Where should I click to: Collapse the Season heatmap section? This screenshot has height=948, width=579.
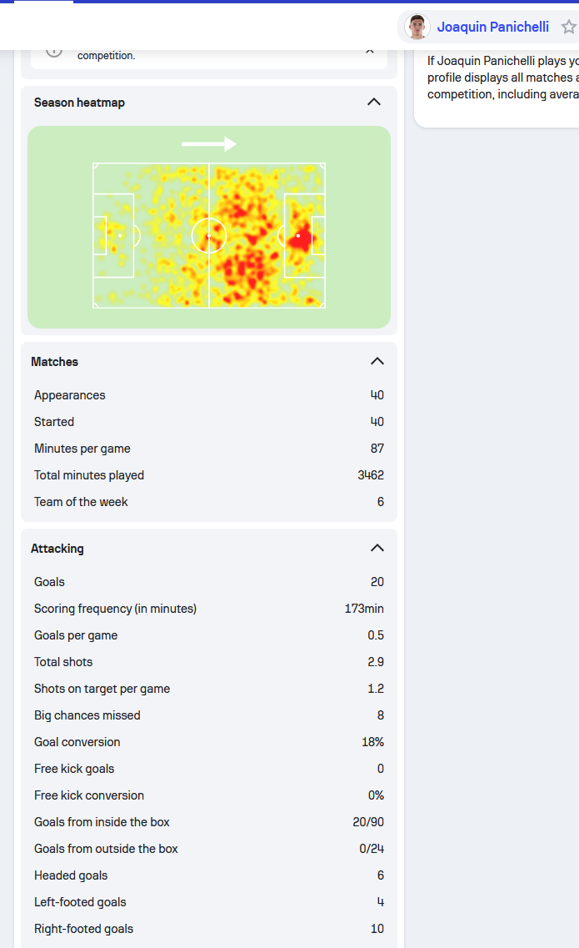click(374, 102)
